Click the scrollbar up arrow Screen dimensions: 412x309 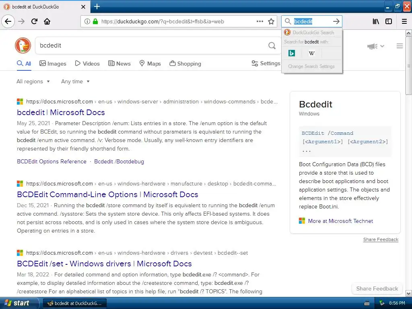pos(409,33)
